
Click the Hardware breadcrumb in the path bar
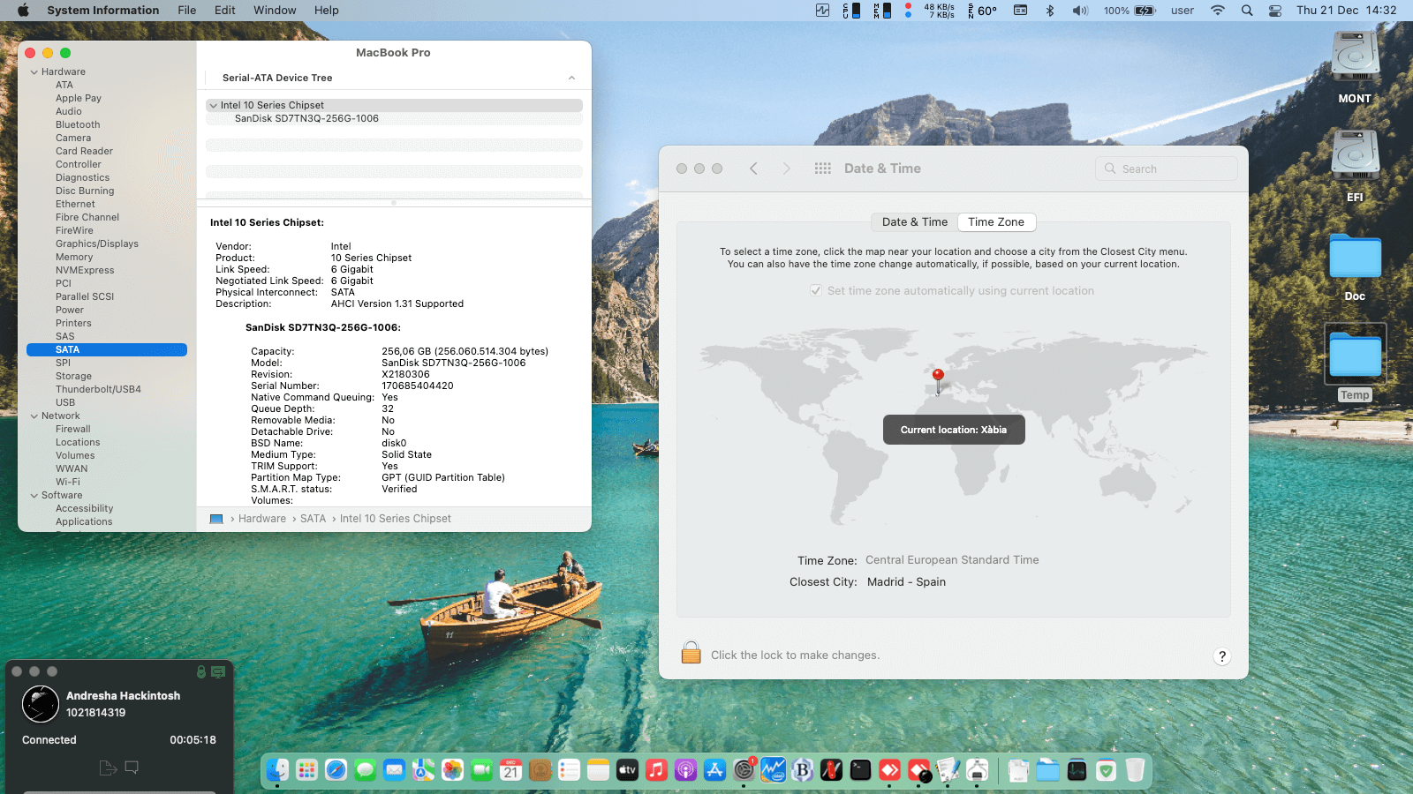pos(262,519)
